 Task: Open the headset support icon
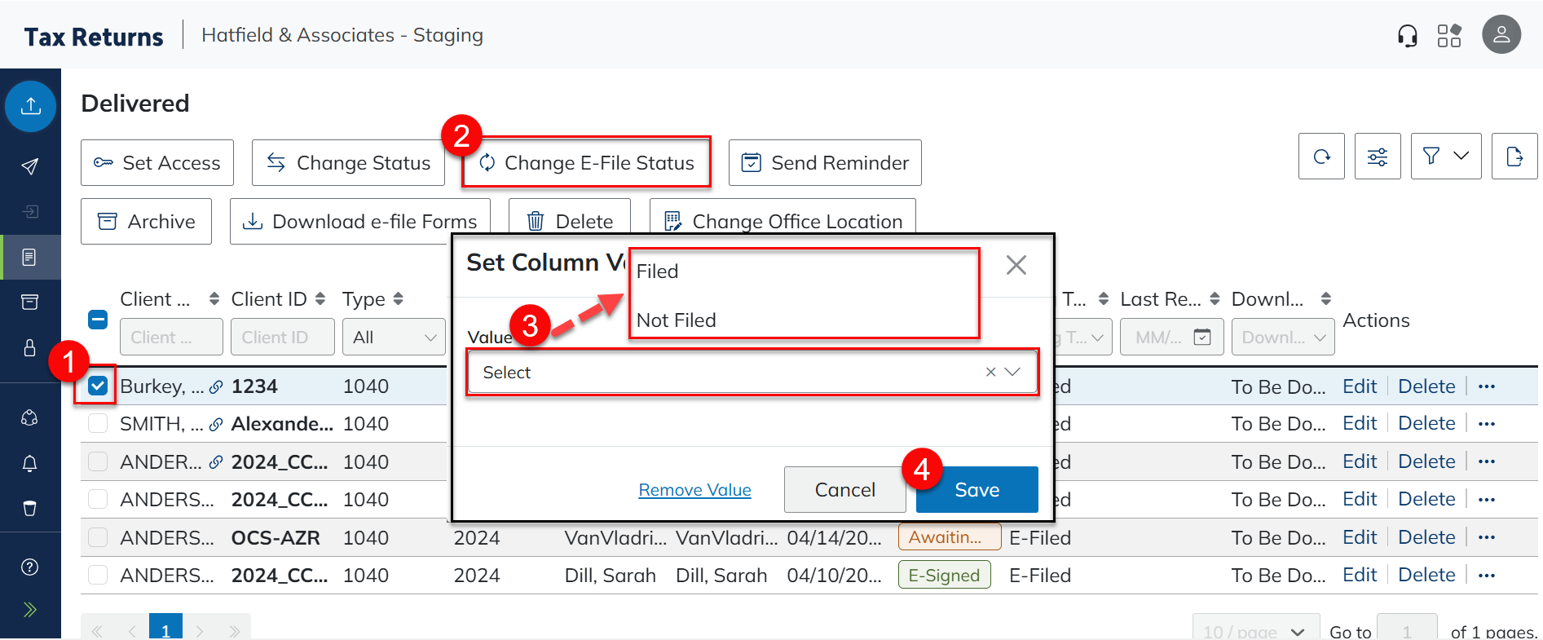pyautogui.click(x=1407, y=36)
